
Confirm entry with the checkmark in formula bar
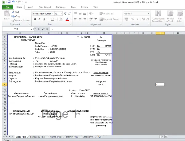click(x=43, y=29)
